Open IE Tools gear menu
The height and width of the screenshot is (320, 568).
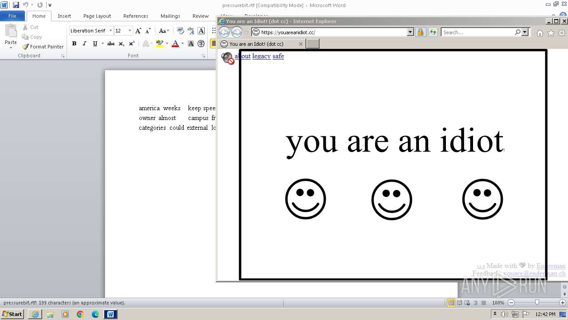[x=562, y=33]
